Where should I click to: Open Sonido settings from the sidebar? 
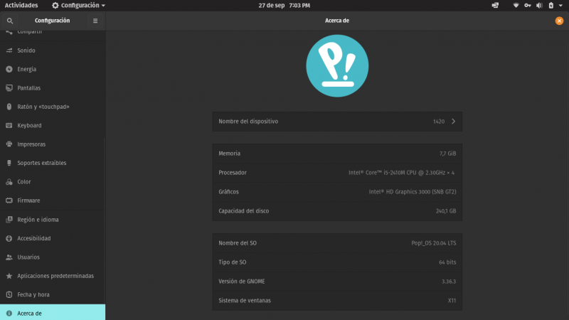coord(26,50)
